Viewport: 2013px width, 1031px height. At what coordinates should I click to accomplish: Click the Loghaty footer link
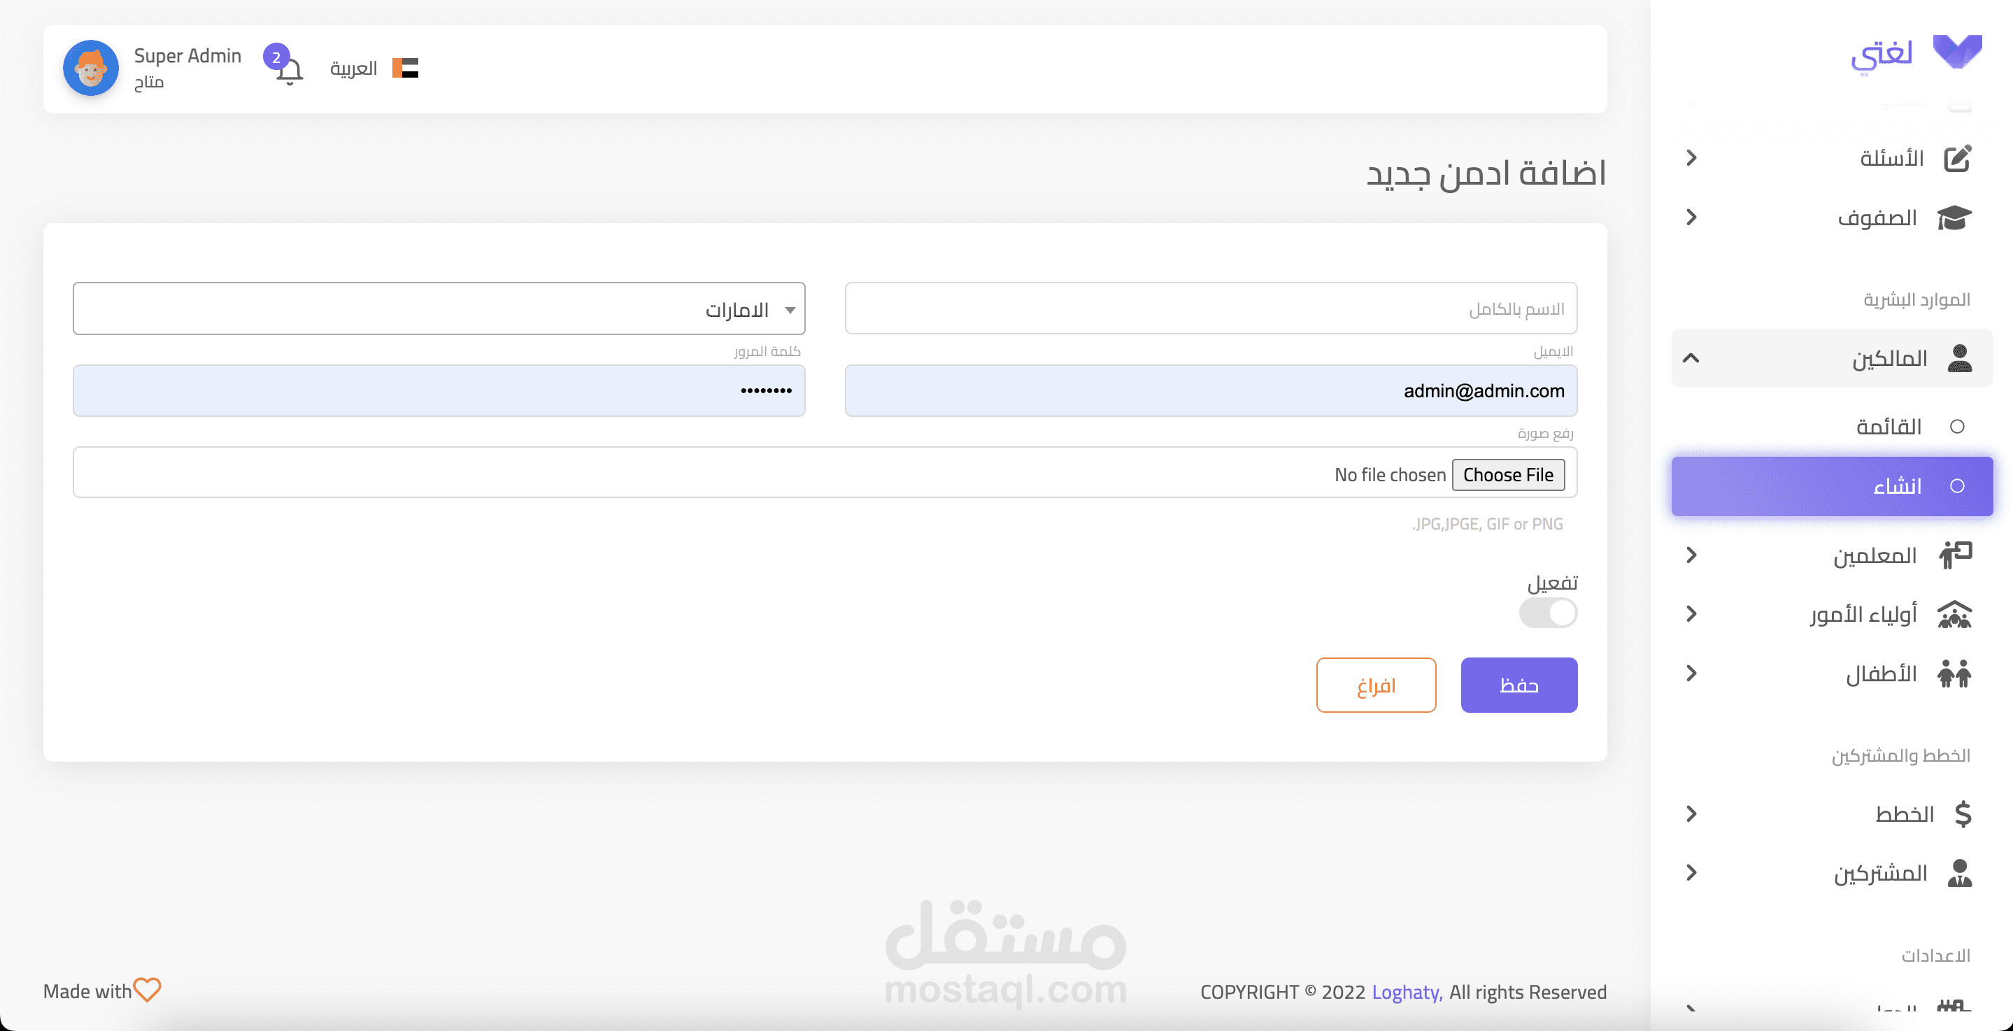pyautogui.click(x=1407, y=991)
